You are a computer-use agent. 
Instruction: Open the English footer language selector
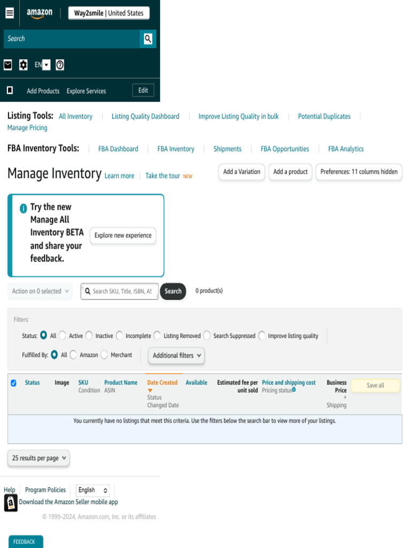(x=92, y=490)
